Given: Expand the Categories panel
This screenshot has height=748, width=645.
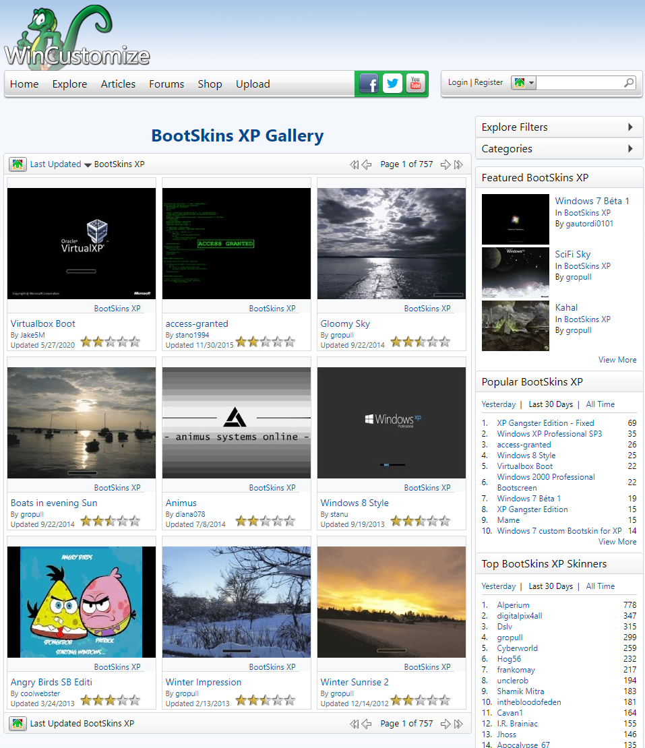Looking at the screenshot, I should click(559, 148).
